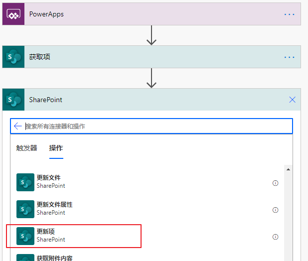Click the scrollbar up arrow

tap(288, 169)
